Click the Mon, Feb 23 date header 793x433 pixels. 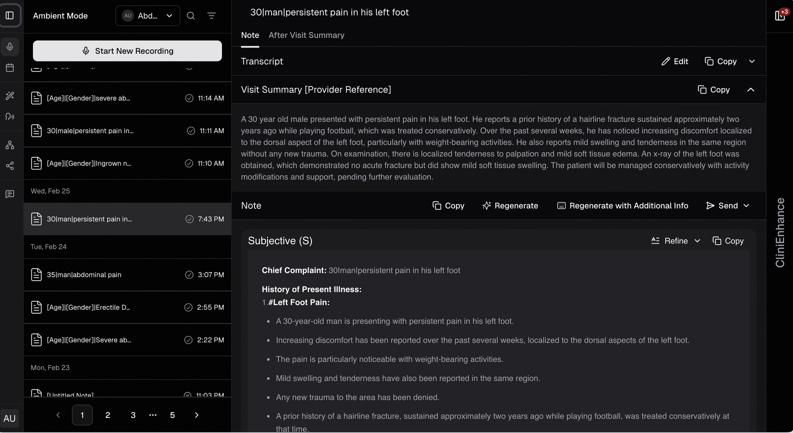(50, 368)
